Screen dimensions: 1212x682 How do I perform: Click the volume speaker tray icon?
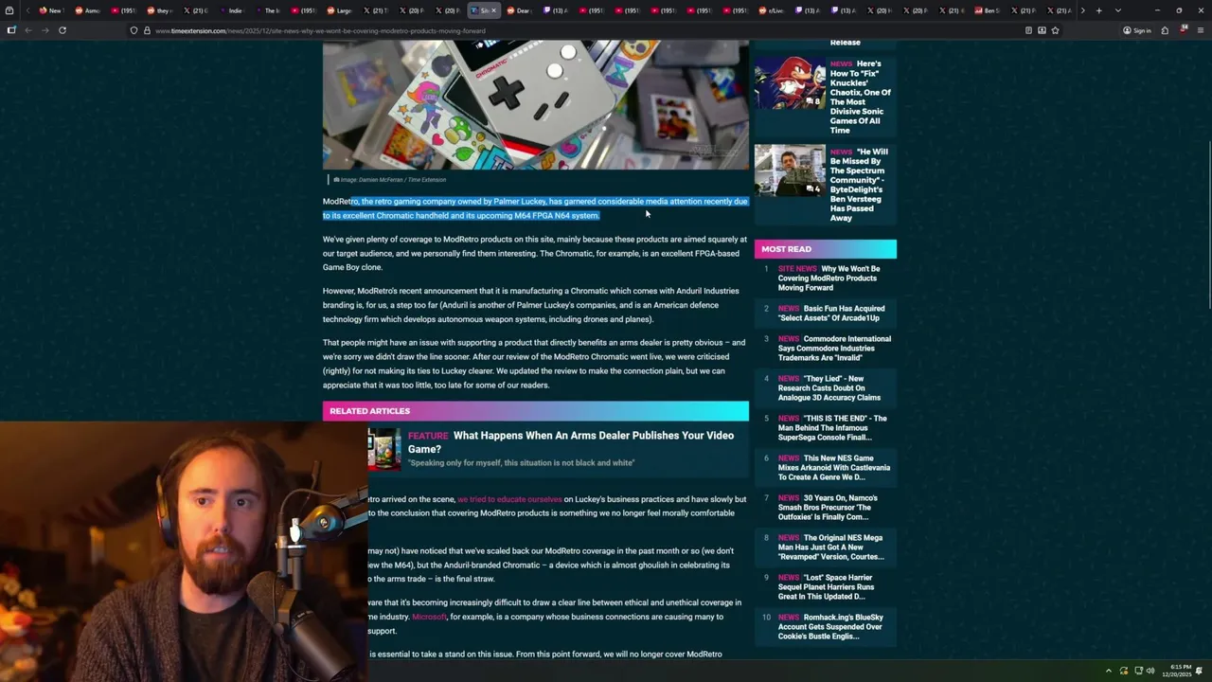(x=1151, y=671)
